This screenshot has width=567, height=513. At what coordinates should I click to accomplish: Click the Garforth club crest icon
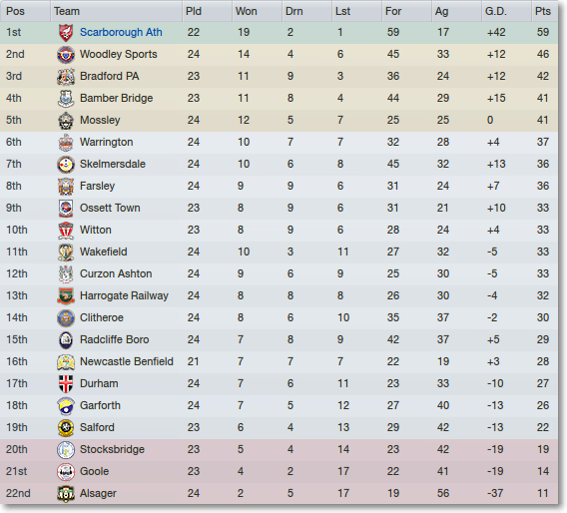tap(66, 405)
